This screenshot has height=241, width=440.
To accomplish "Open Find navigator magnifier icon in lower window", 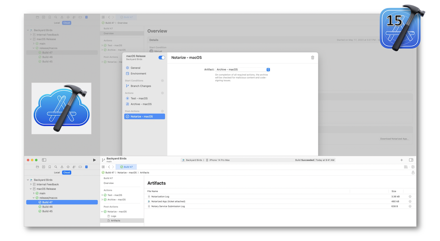I will point(56,167).
